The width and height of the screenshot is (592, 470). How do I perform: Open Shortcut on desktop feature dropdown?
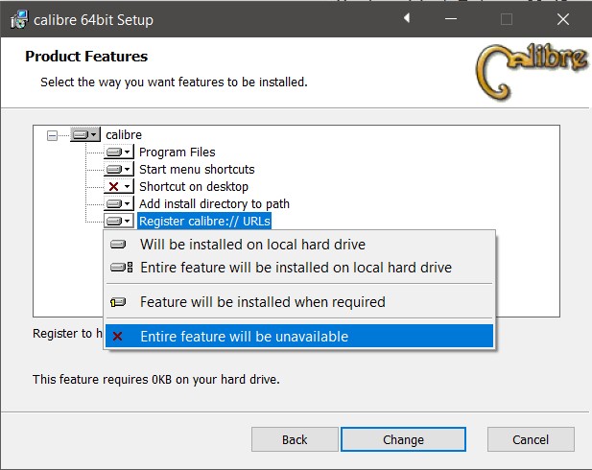click(119, 187)
